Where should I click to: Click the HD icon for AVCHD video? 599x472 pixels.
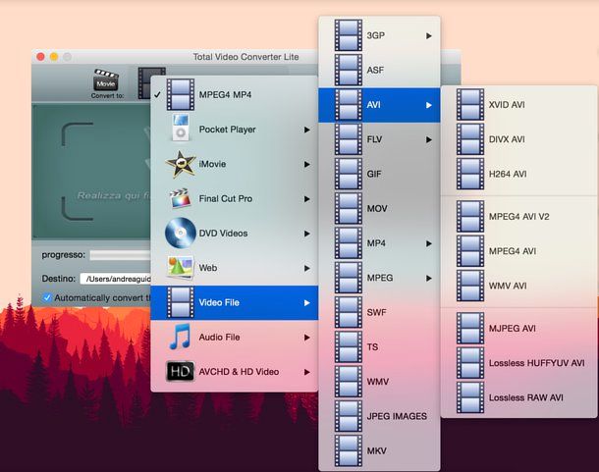[180, 371]
